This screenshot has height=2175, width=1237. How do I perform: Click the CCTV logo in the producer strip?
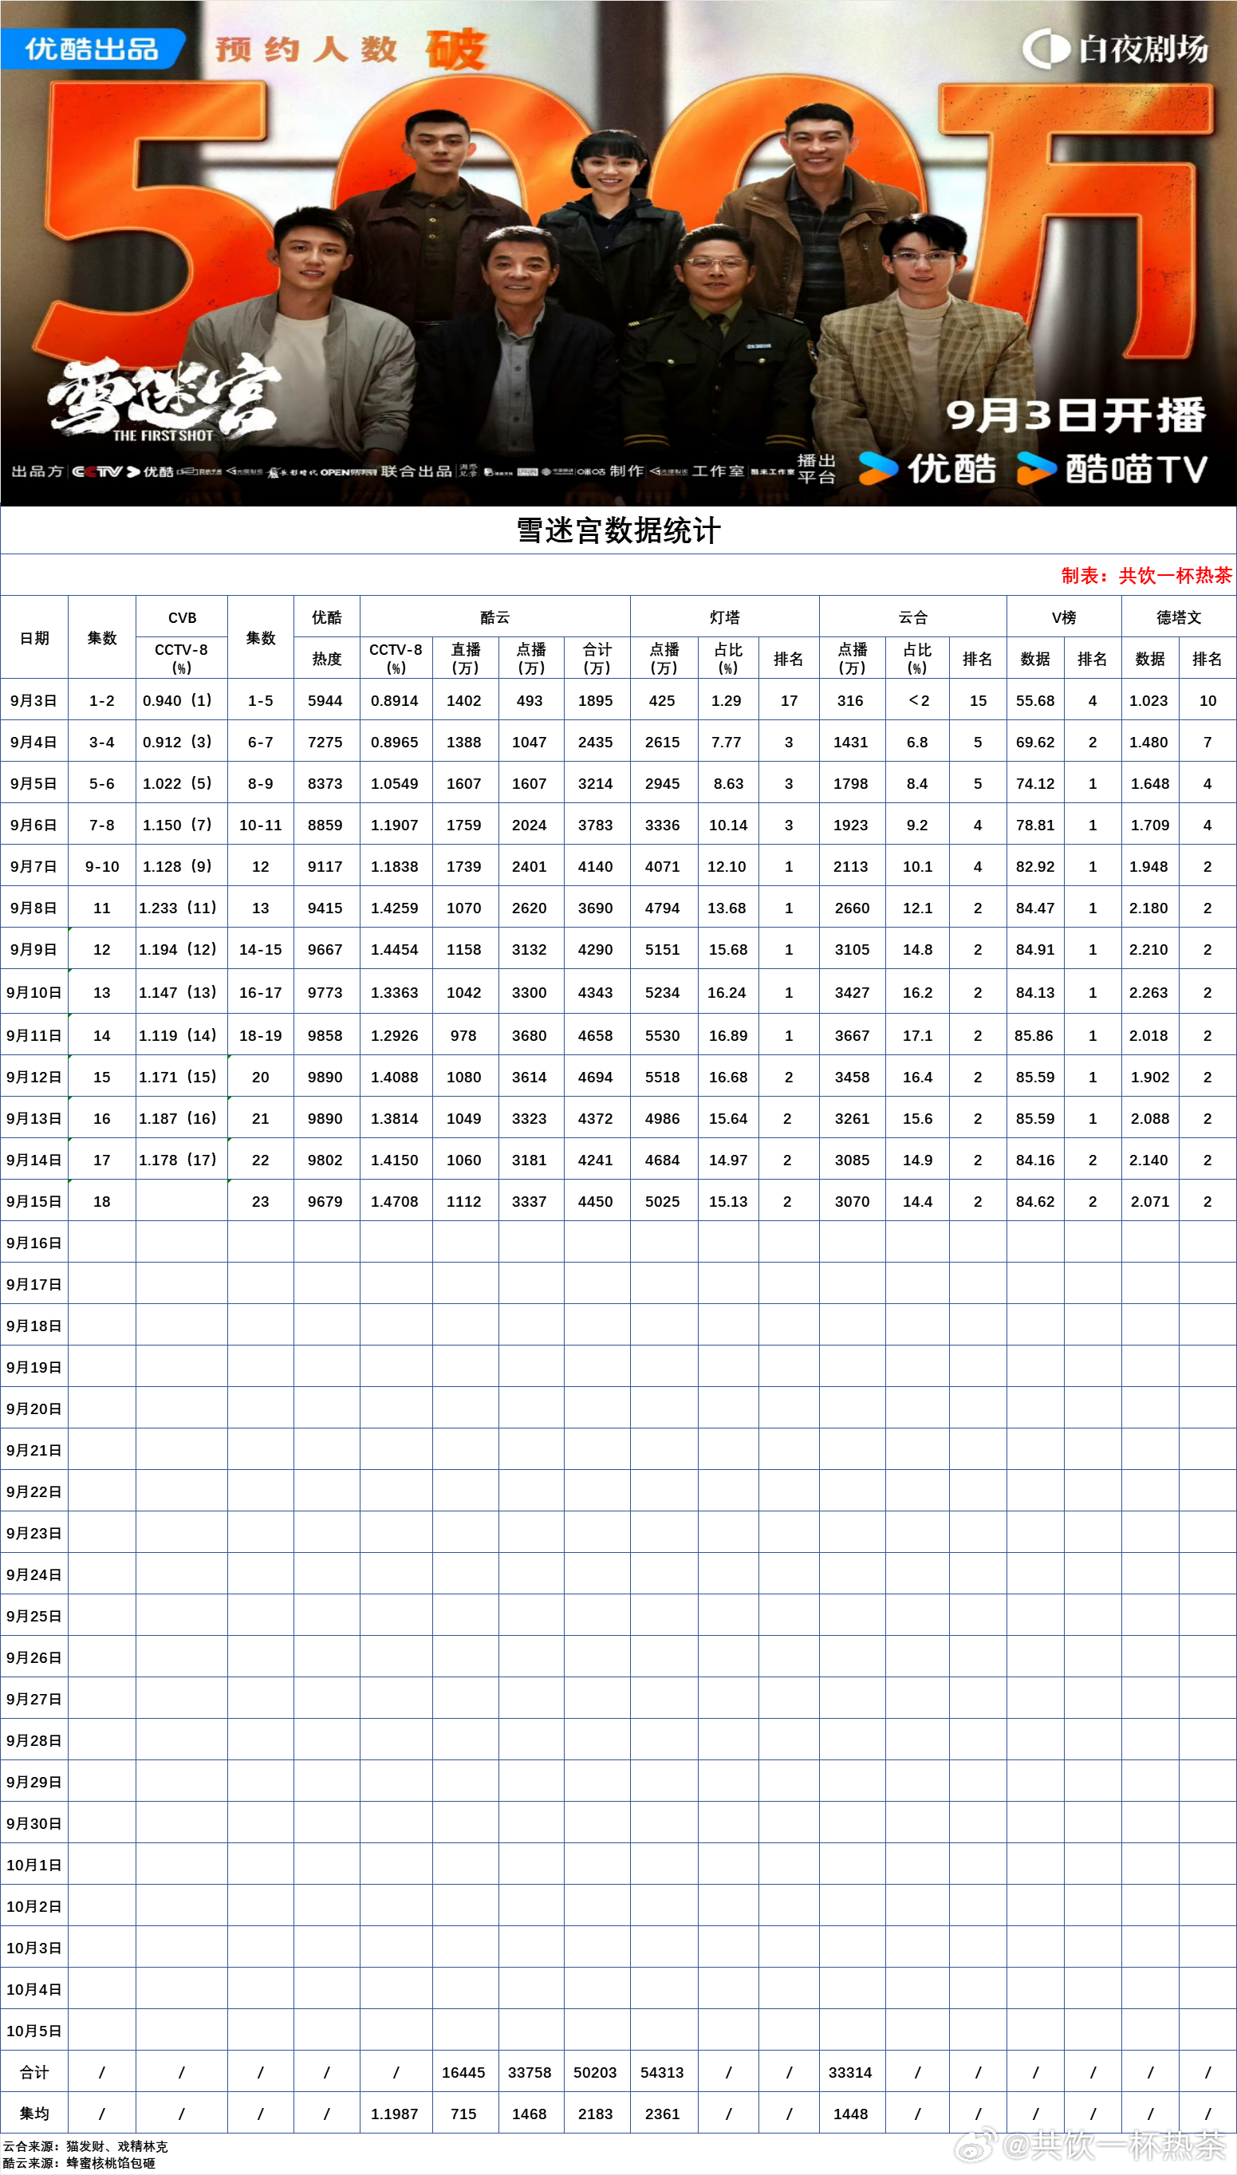(98, 471)
